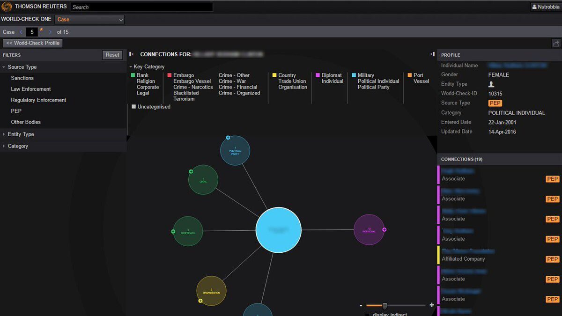Click the blue Military legend colour square

pyautogui.click(x=354, y=75)
